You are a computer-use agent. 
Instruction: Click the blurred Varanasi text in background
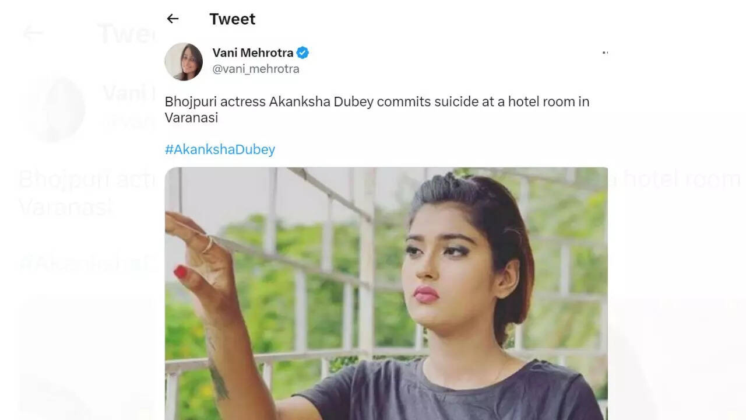coord(66,206)
